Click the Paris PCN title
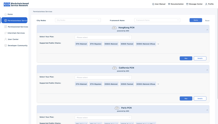 click(x=126, y=108)
